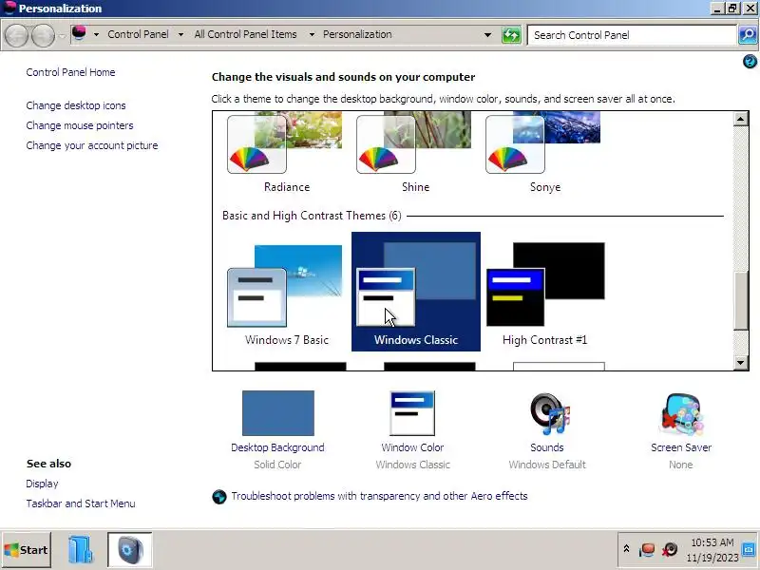Click the theme list scroll up arrow
Viewport: 760px width, 570px height.
(741, 119)
